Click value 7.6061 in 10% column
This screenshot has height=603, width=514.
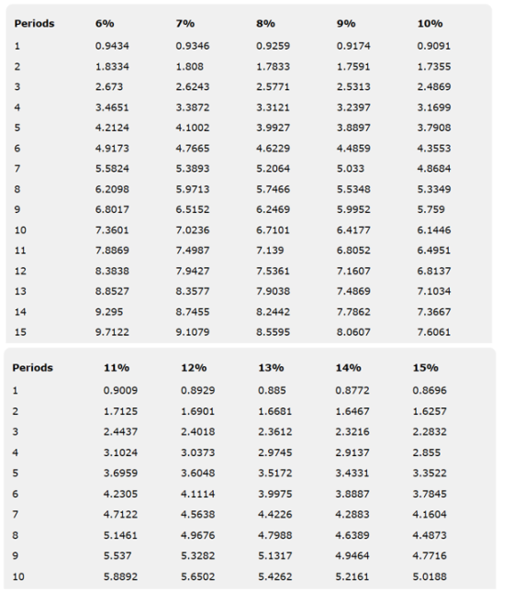434,332
